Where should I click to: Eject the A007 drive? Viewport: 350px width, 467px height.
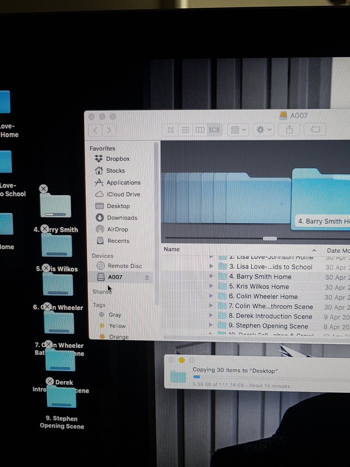click(147, 277)
